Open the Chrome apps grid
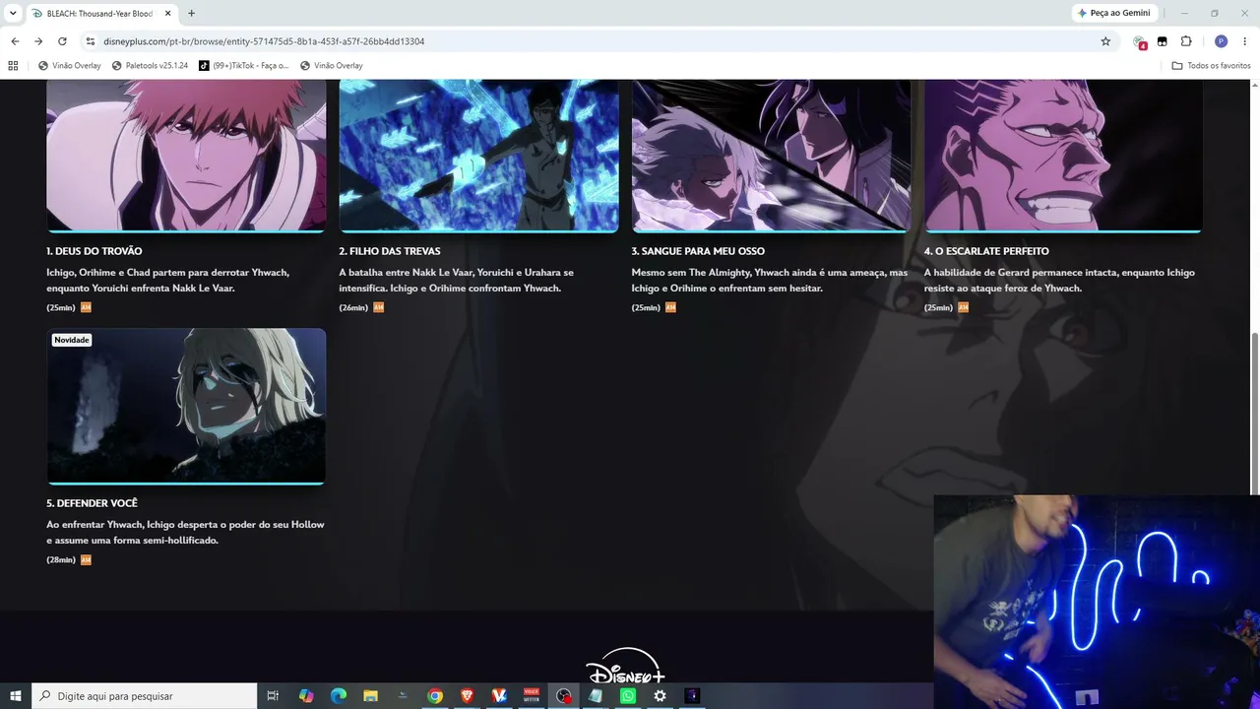The image size is (1260, 709). (13, 66)
